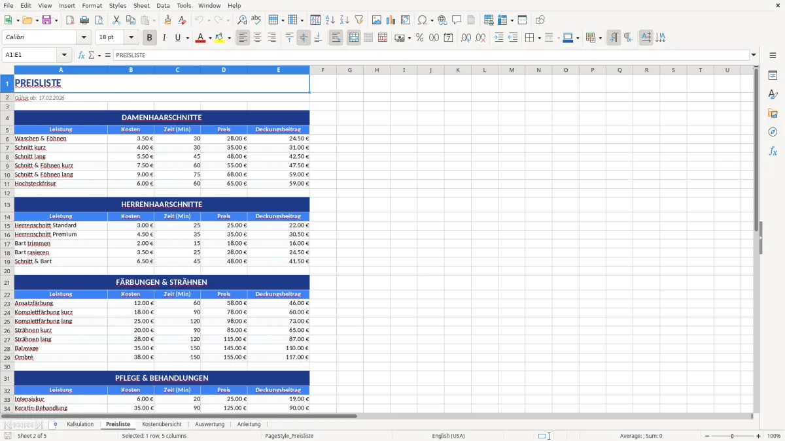Sort the selection ascending
Viewport: 785px width, 441px height.
328,20
